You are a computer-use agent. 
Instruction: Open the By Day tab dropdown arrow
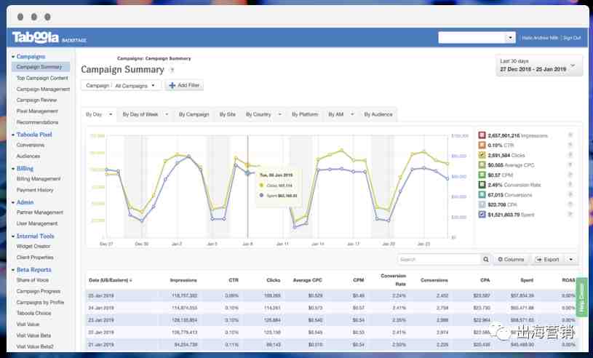coord(111,114)
